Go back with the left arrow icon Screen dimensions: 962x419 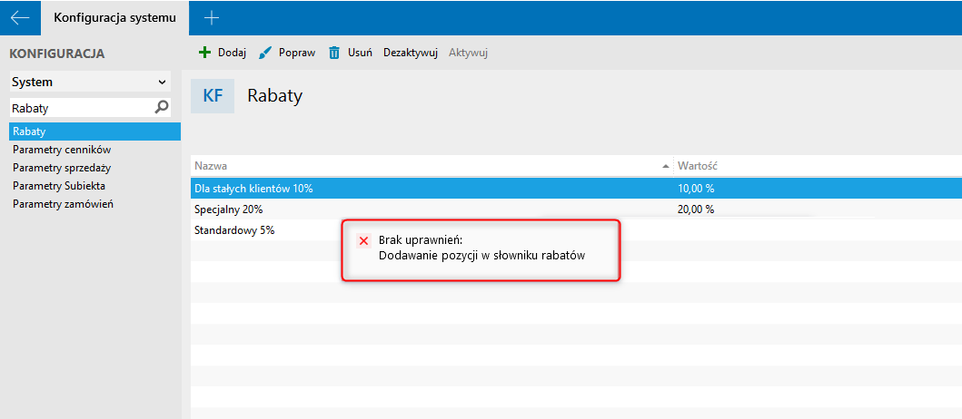click(20, 18)
